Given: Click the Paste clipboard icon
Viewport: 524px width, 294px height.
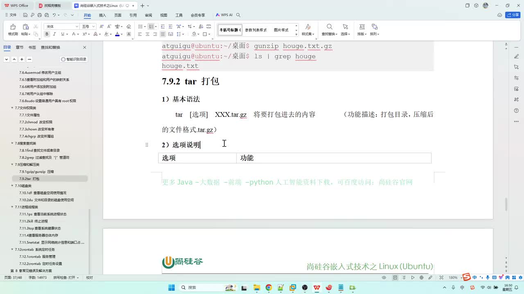Looking at the screenshot, I should point(25,27).
